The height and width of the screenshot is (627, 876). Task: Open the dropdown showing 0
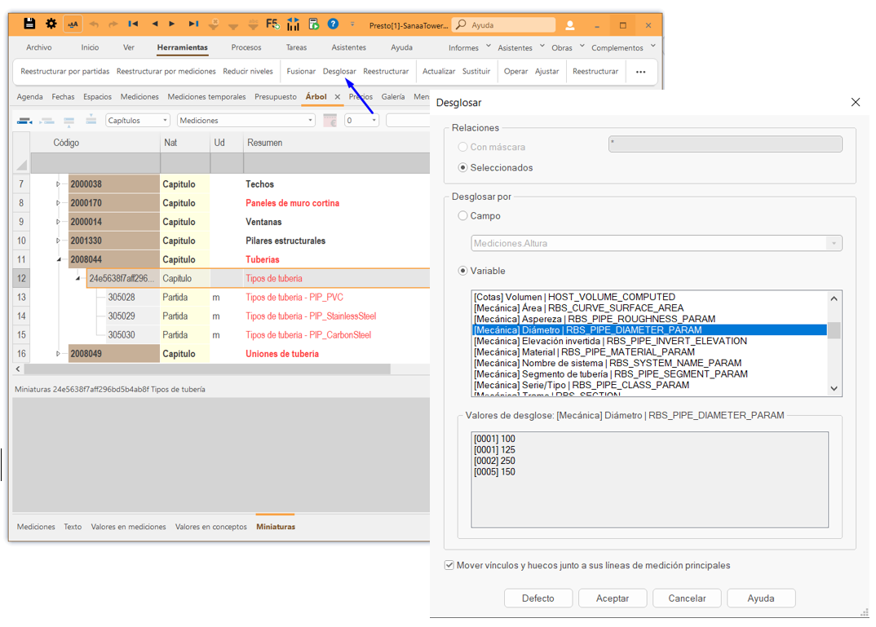point(361,121)
